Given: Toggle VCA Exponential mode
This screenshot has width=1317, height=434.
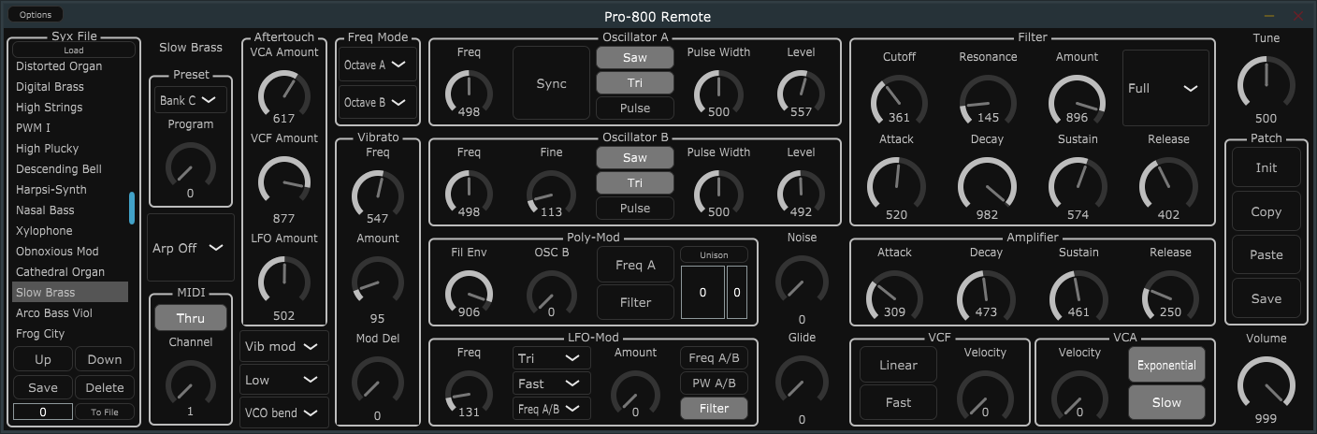Looking at the screenshot, I should point(1165,365).
